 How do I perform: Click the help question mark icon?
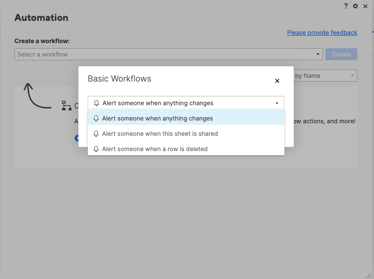[346, 6]
